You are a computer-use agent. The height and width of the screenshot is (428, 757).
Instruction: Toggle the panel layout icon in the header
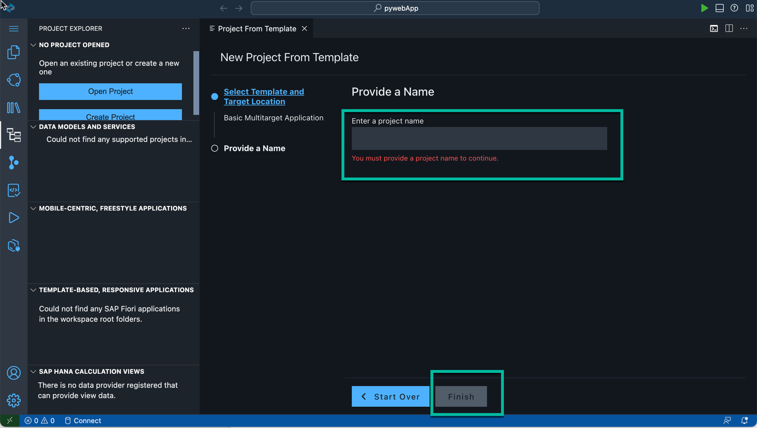(720, 8)
